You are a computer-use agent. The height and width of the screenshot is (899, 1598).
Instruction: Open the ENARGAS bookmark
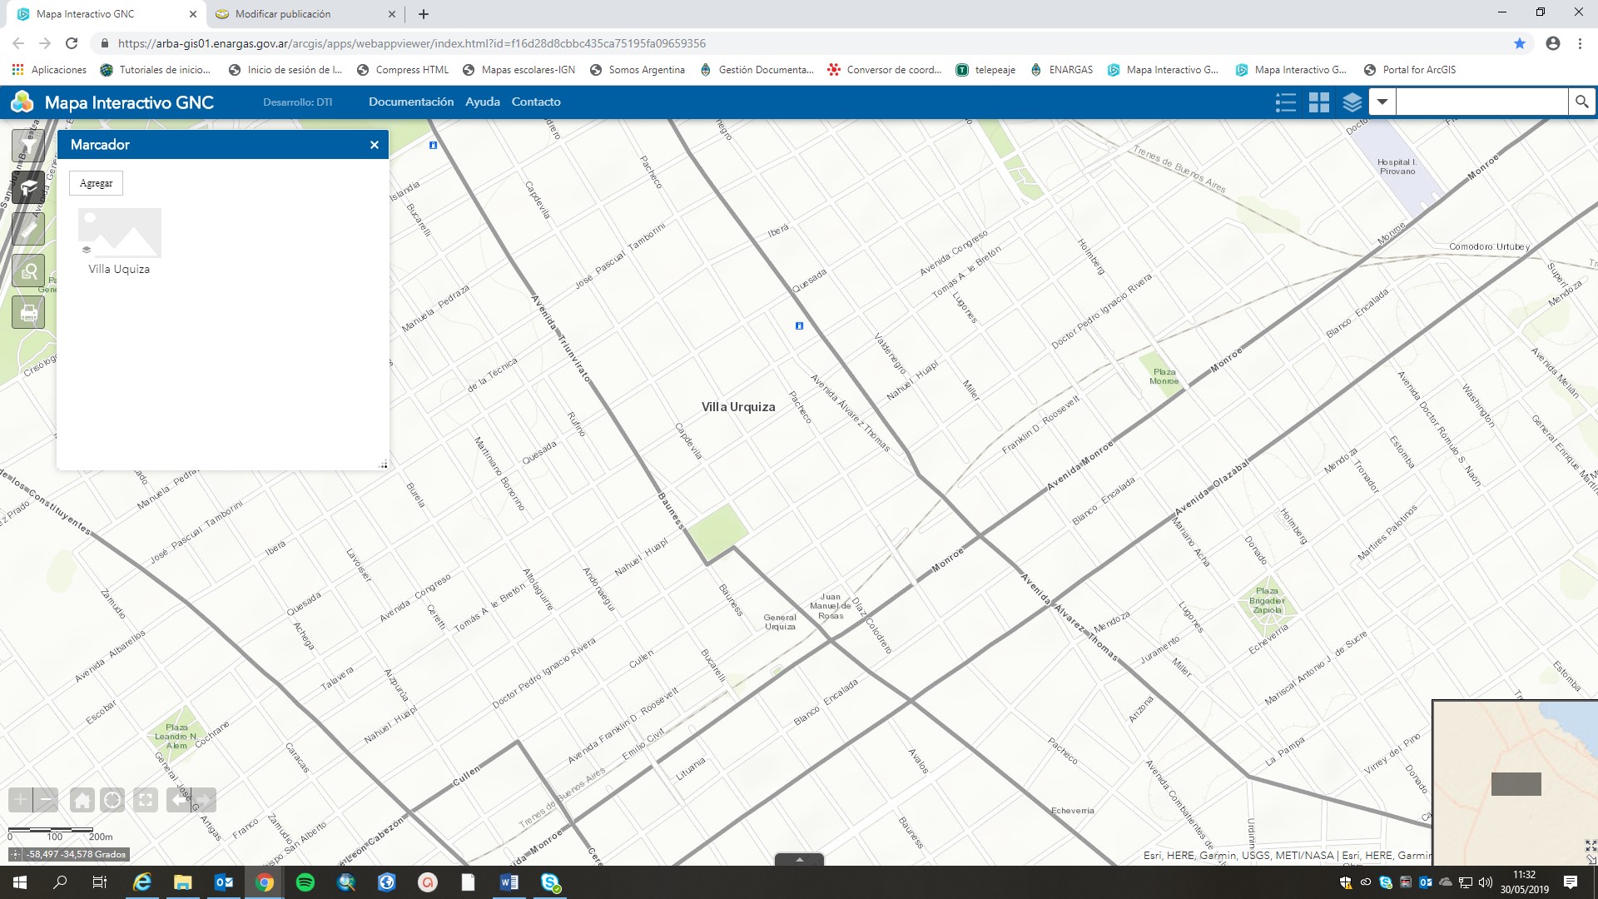click(1061, 70)
